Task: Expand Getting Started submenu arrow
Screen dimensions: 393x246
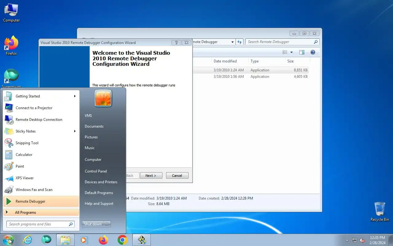Action: 75,96
